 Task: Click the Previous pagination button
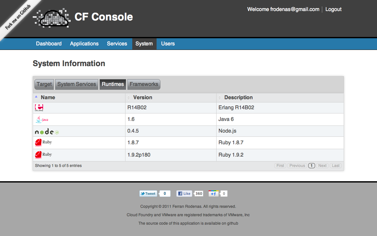pyautogui.click(x=297, y=166)
